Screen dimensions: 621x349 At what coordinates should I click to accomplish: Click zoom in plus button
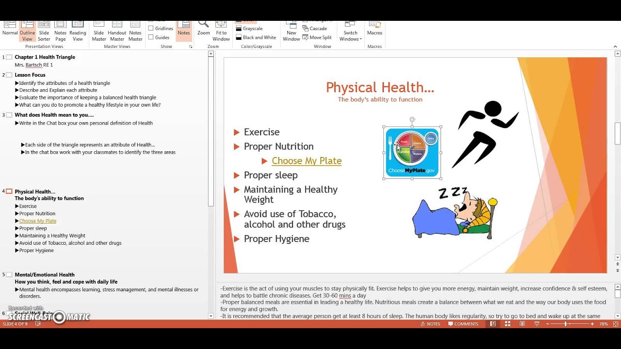coord(592,324)
